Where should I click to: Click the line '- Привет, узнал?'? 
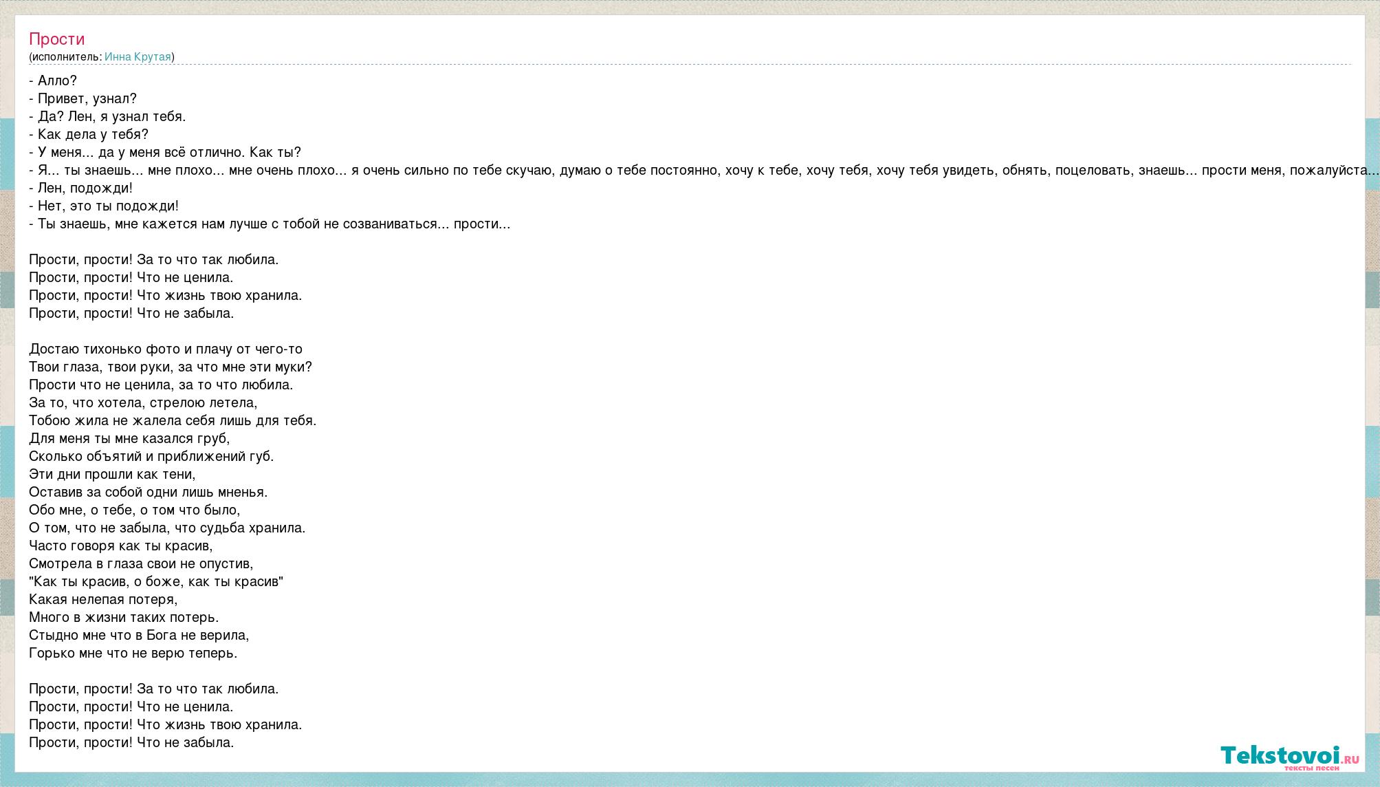pyautogui.click(x=83, y=98)
